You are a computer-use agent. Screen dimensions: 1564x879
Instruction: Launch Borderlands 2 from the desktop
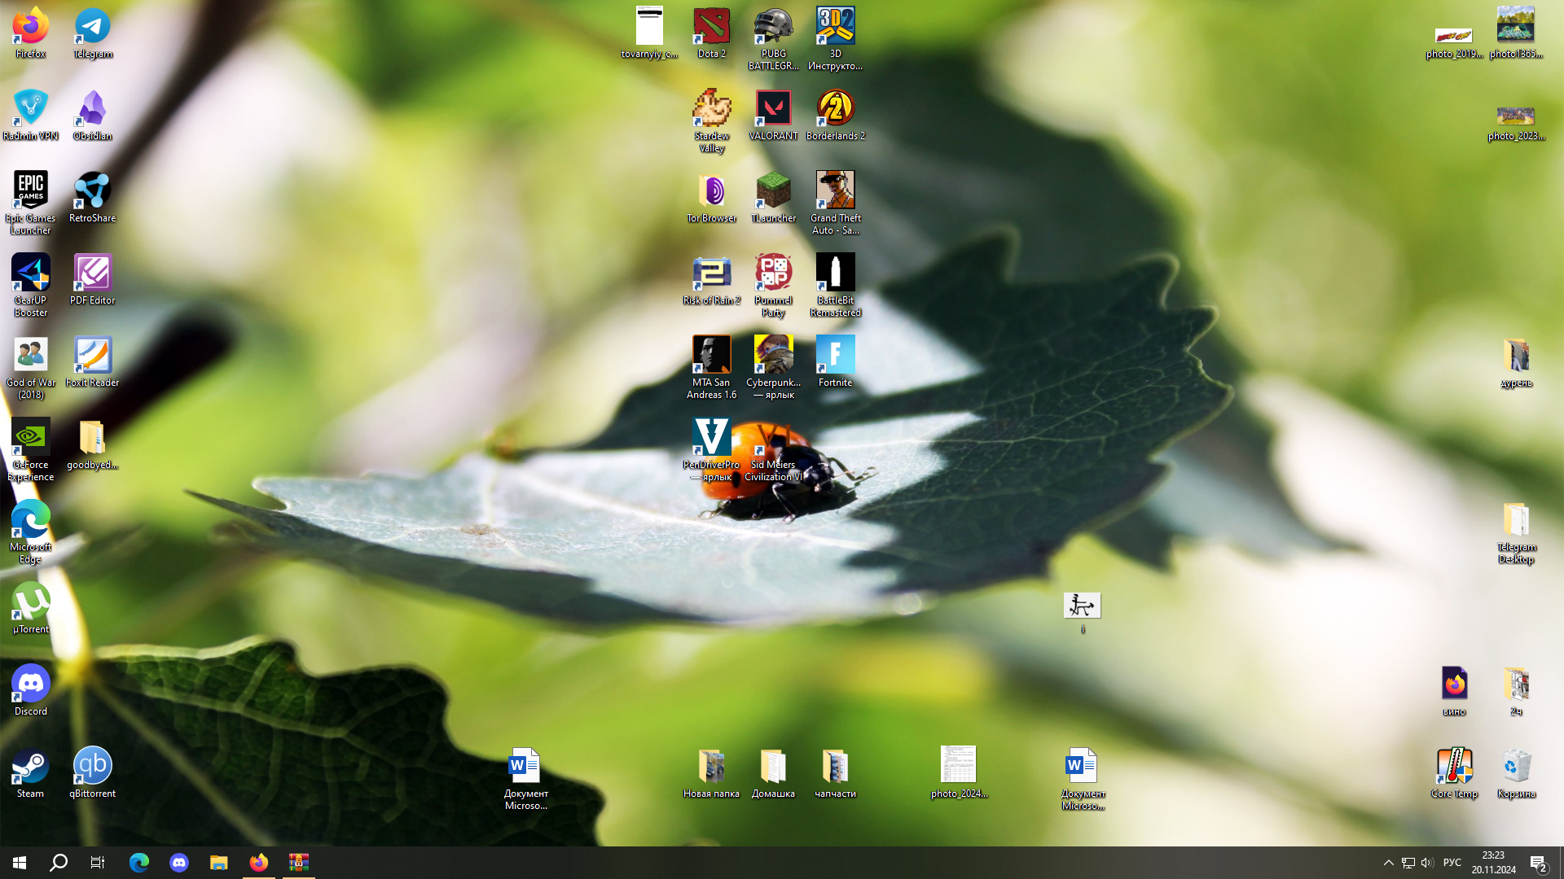pos(836,115)
